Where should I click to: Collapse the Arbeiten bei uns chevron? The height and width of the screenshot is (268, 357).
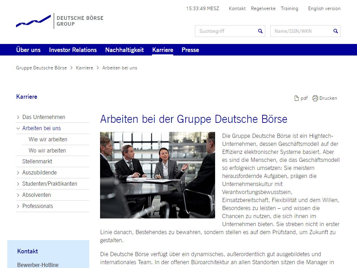point(18,128)
